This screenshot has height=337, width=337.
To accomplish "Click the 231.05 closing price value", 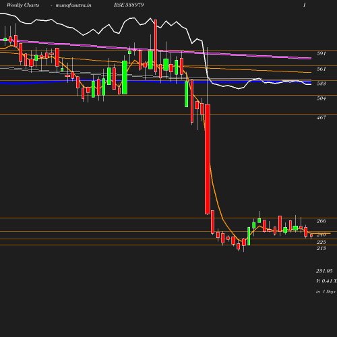I will point(324,271).
